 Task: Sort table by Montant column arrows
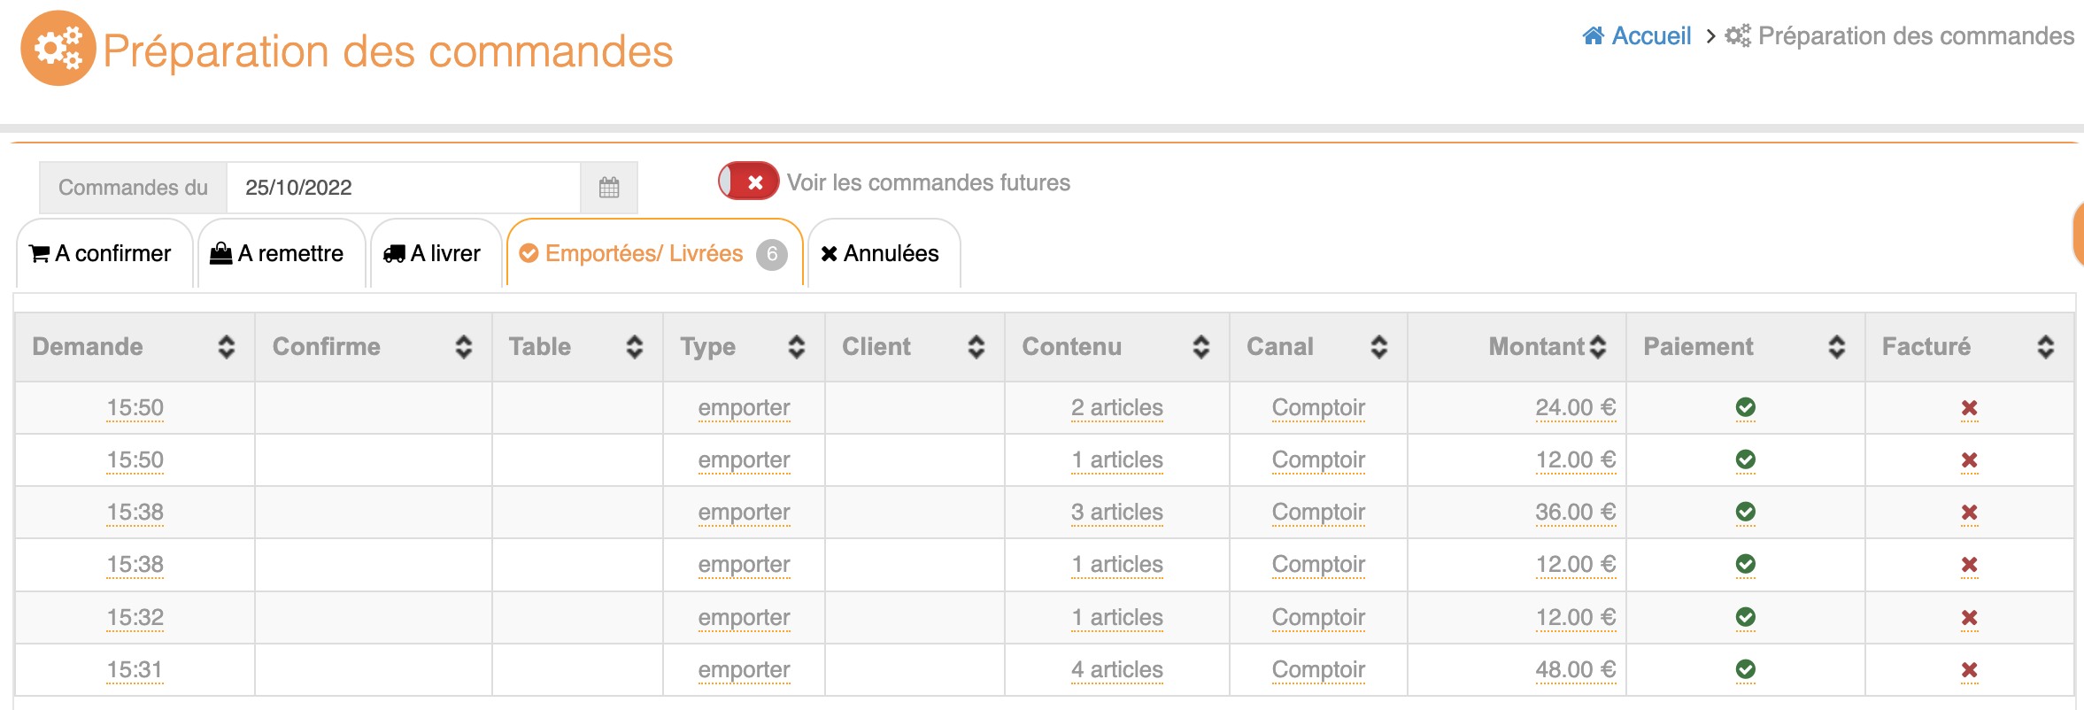tap(1598, 347)
